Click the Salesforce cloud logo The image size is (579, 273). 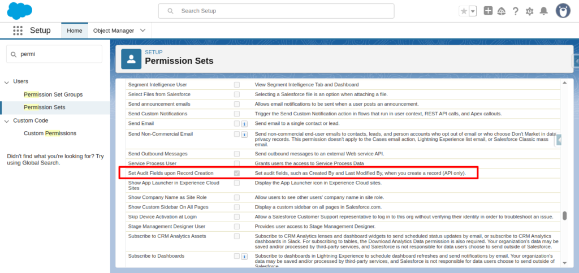(x=20, y=11)
